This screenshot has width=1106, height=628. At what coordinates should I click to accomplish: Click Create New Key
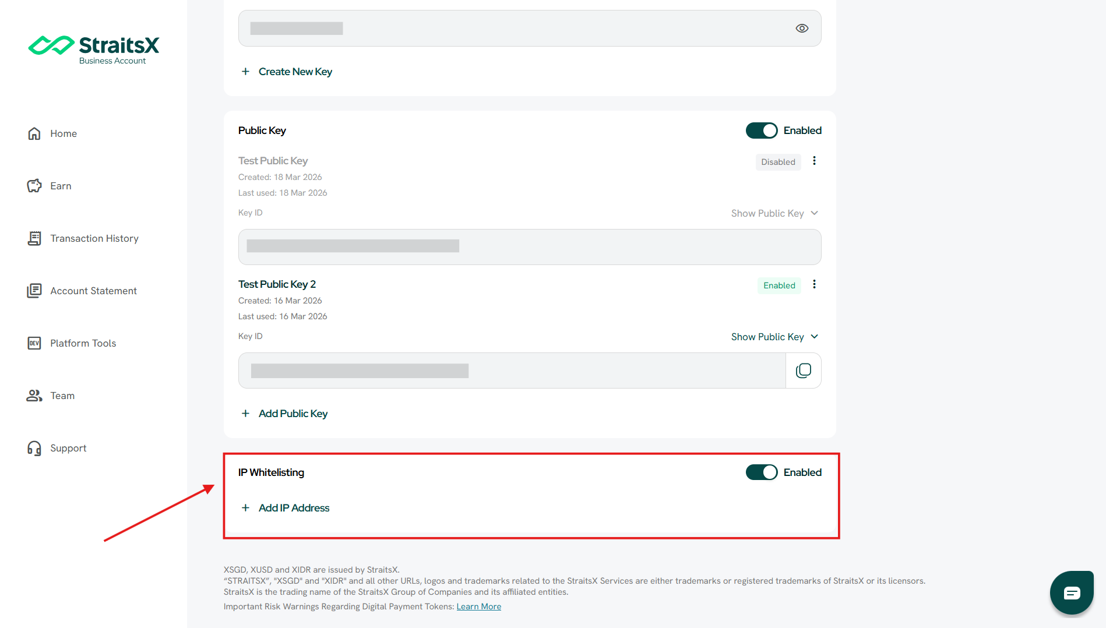295,72
